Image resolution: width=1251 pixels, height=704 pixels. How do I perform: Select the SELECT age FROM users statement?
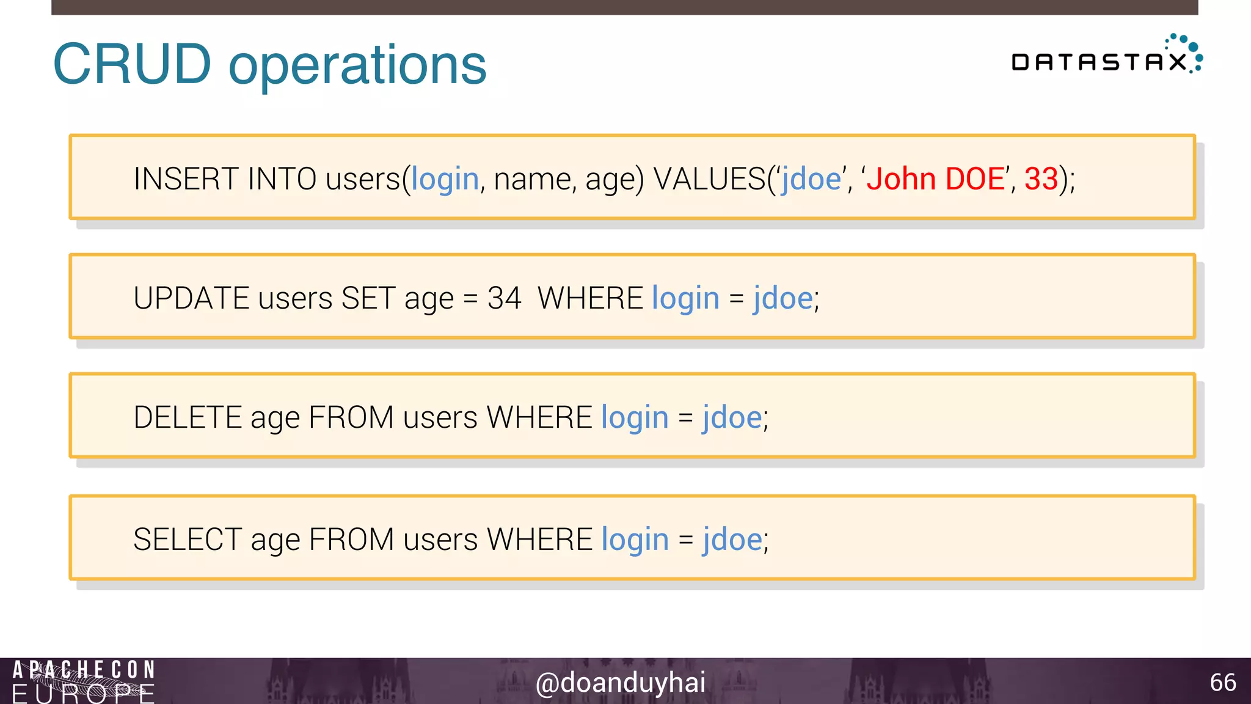click(632, 538)
